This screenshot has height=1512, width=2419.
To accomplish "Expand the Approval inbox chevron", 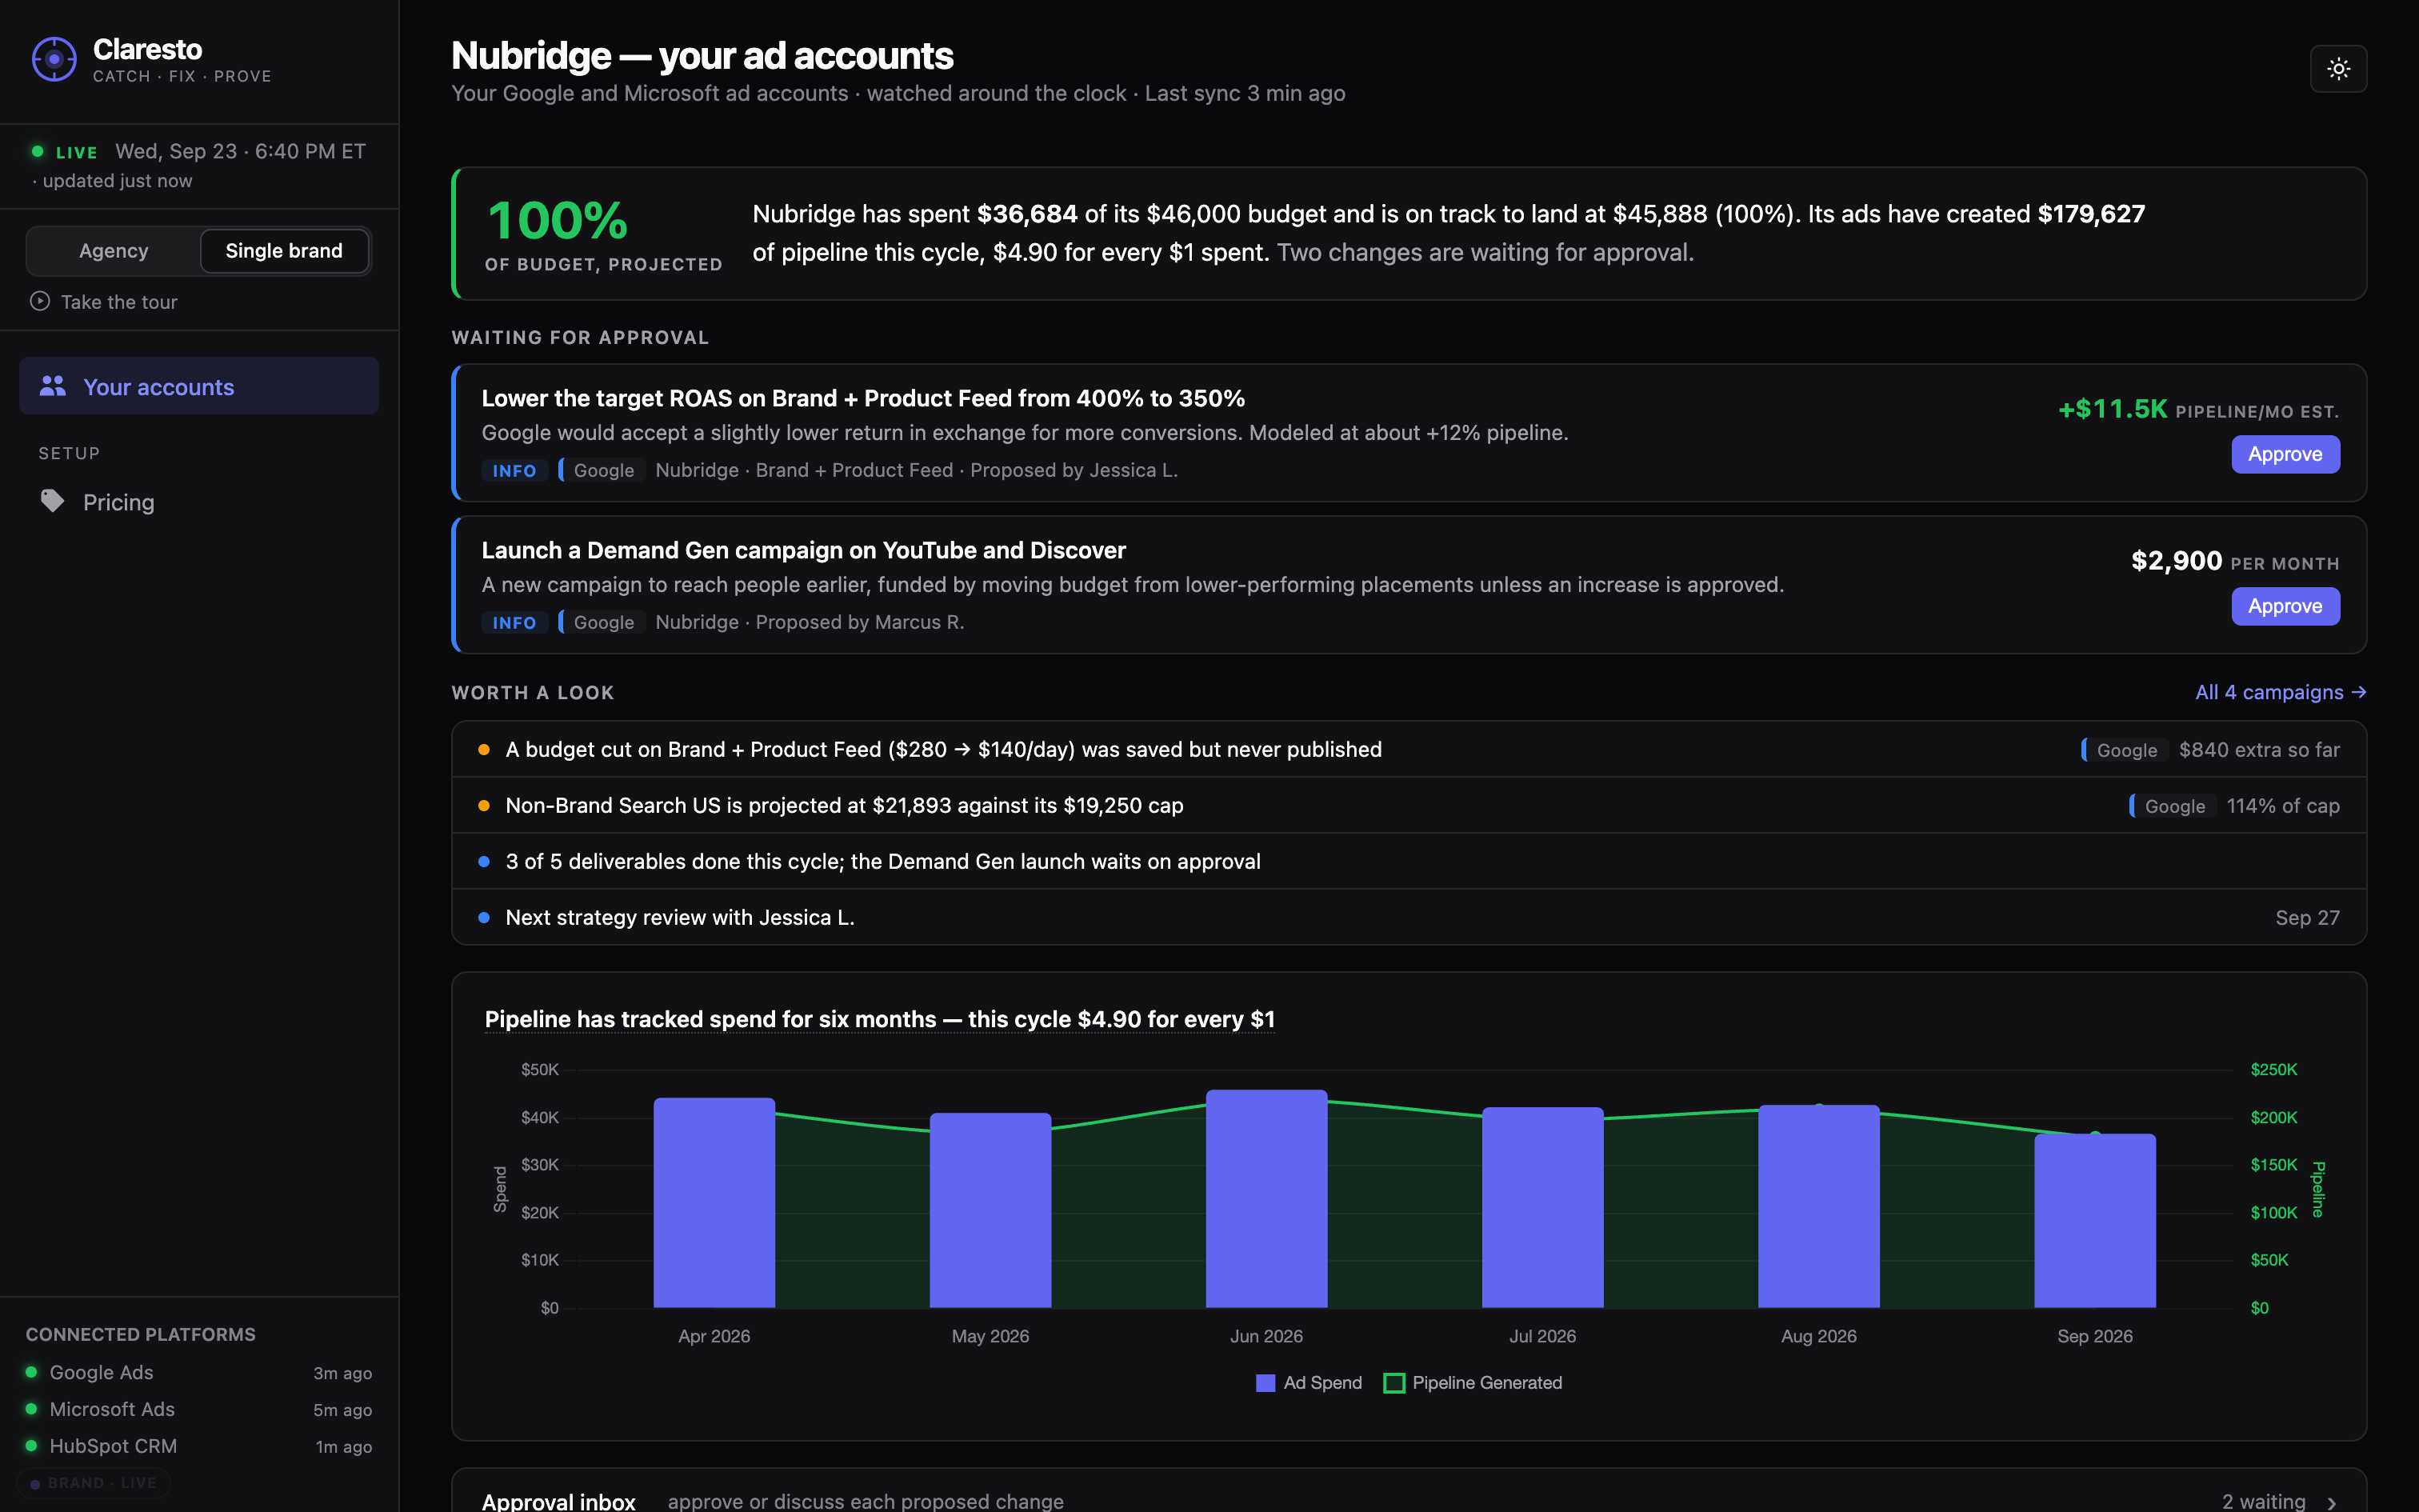I will (2332, 1502).
